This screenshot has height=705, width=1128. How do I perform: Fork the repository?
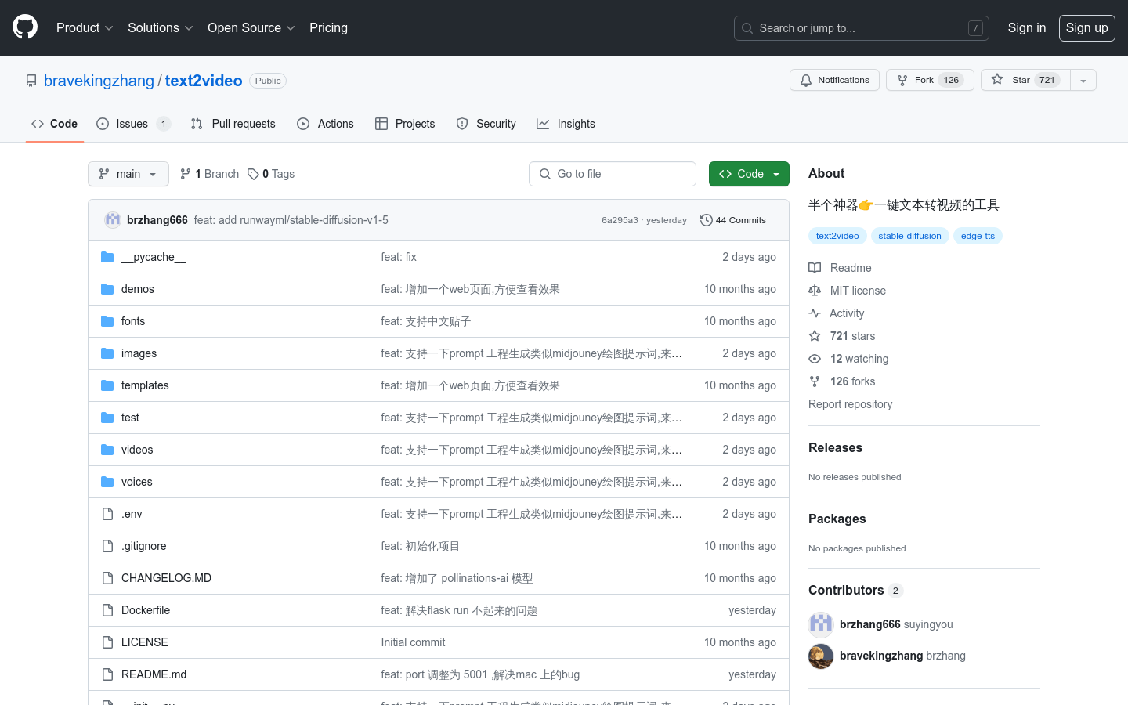tap(930, 80)
